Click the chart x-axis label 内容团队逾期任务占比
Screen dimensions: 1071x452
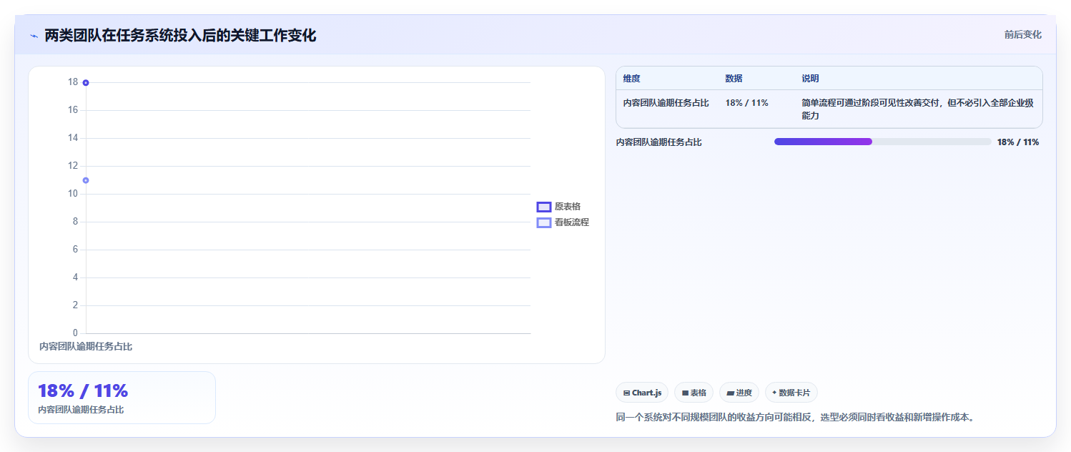tap(86, 346)
